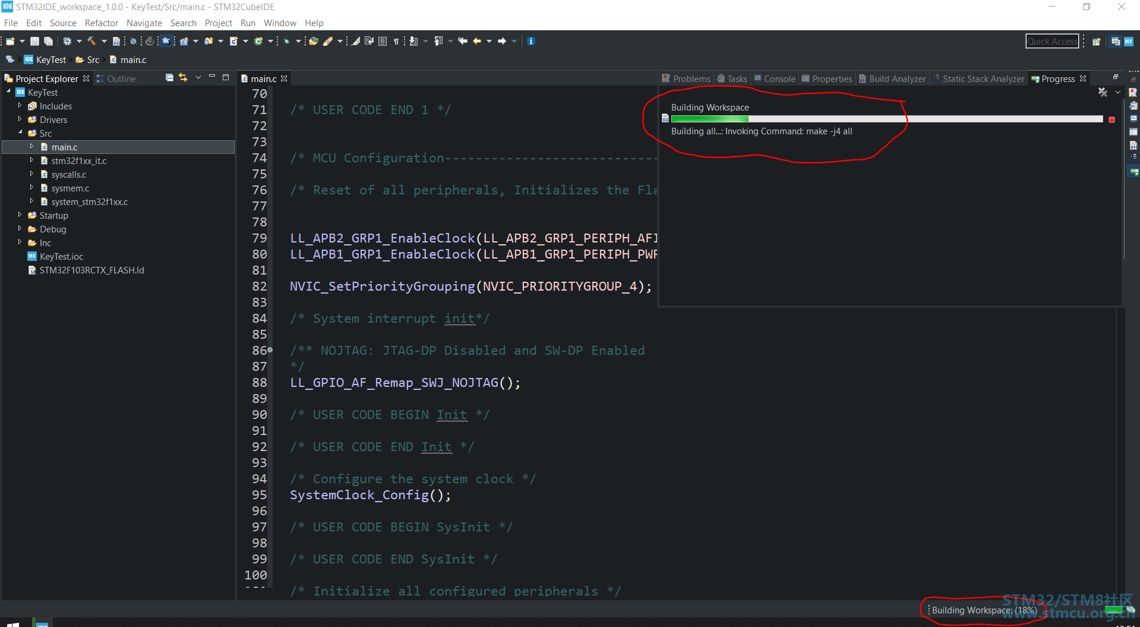The image size is (1140, 627).
Task: Toggle Link with Editor in Project Explorer
Action: pos(183,78)
